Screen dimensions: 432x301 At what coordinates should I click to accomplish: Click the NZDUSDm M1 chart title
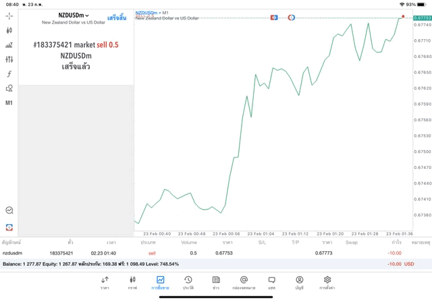[x=152, y=13]
